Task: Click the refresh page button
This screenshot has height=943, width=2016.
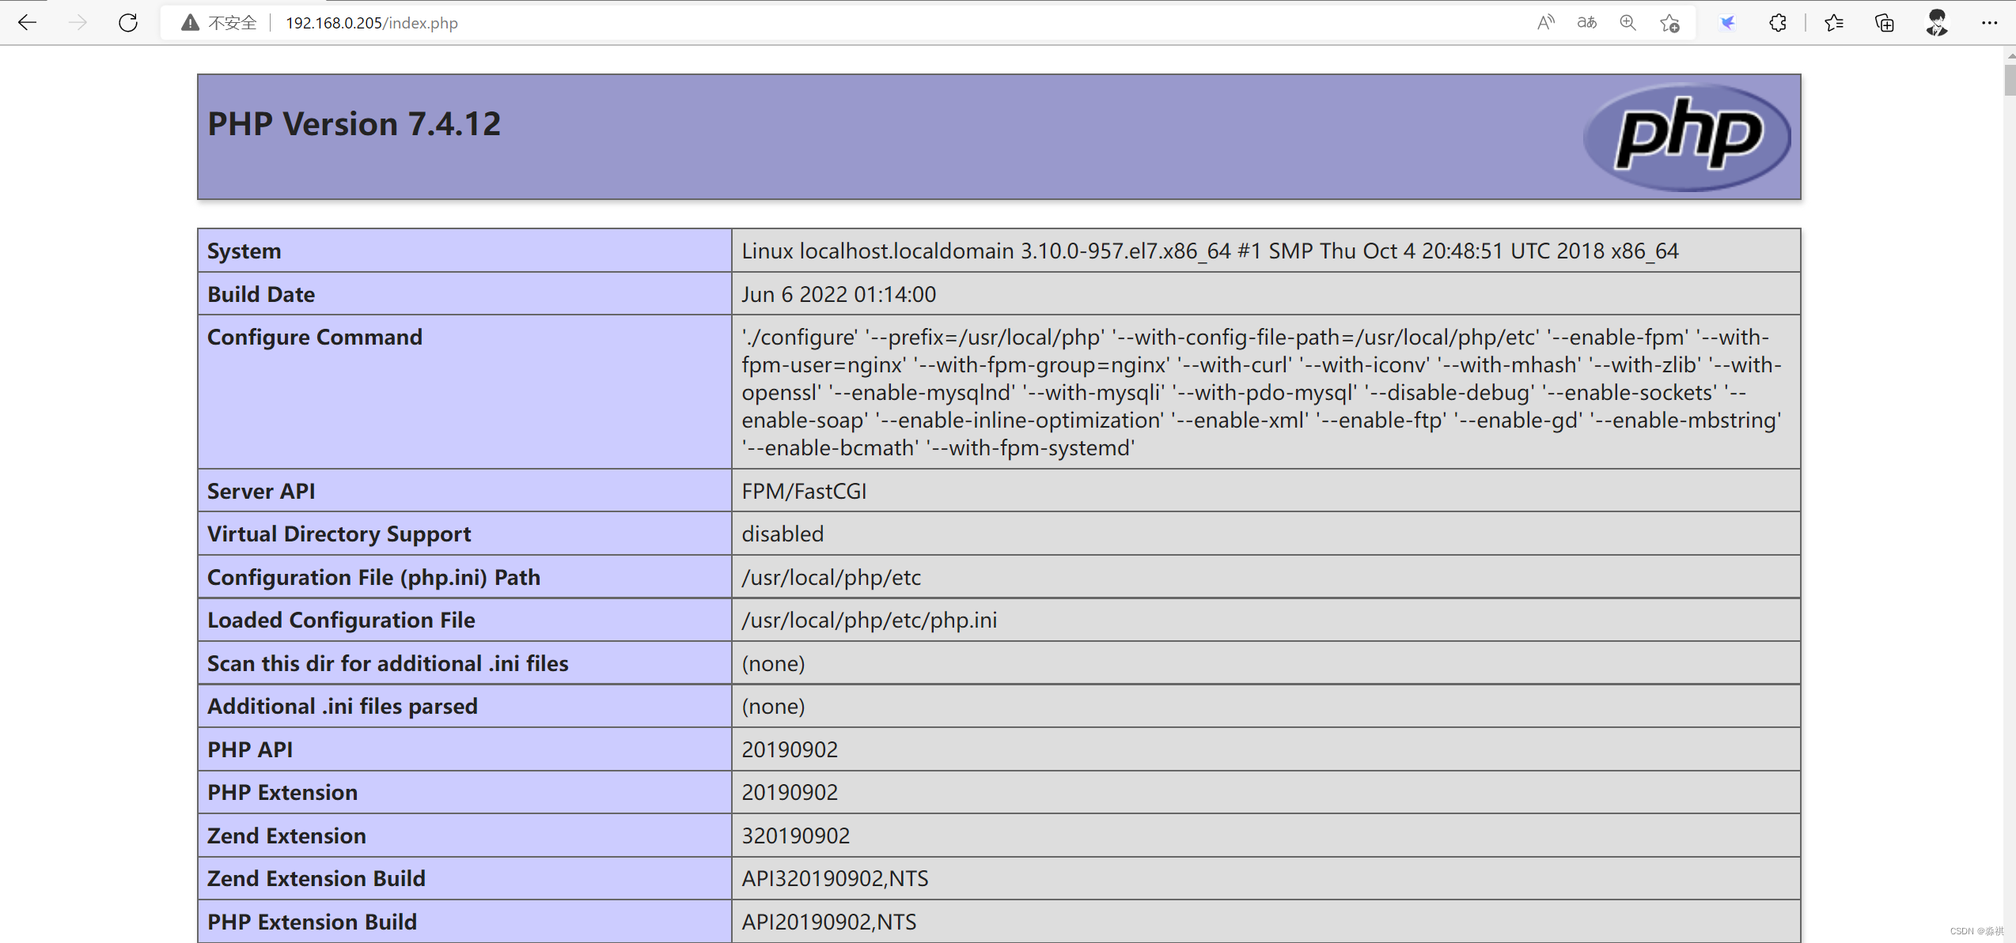Action: [x=128, y=22]
